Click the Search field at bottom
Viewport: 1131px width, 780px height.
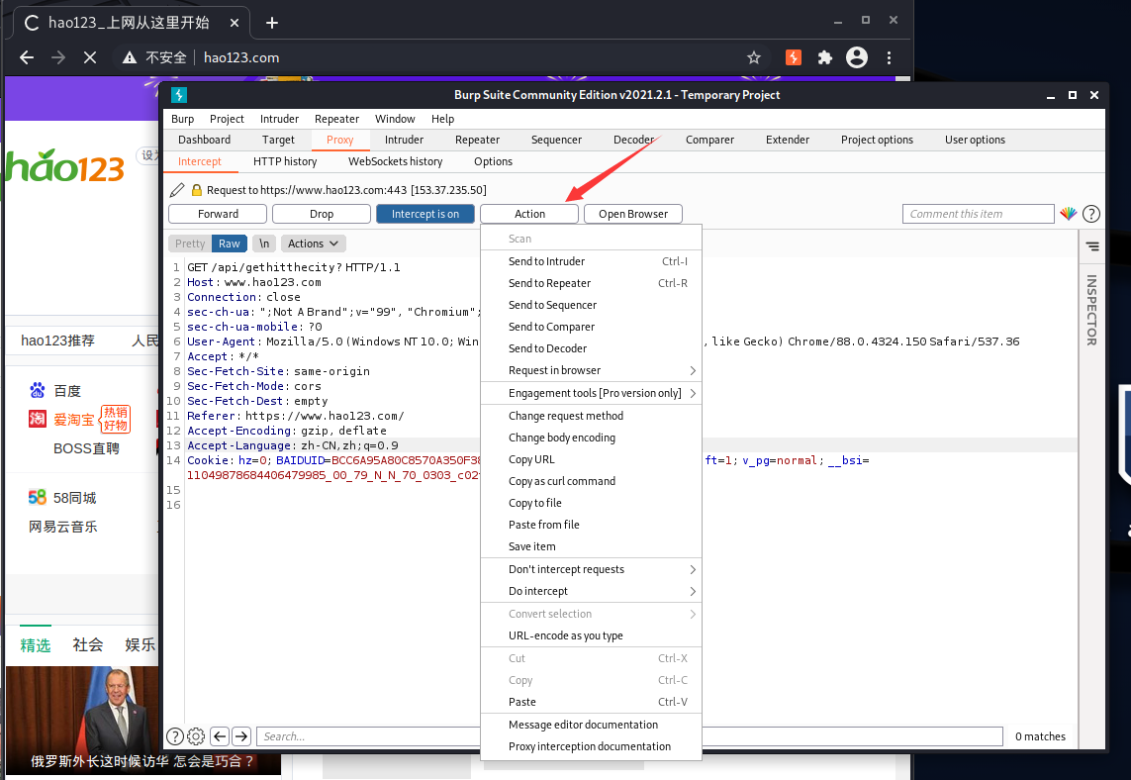[629, 736]
